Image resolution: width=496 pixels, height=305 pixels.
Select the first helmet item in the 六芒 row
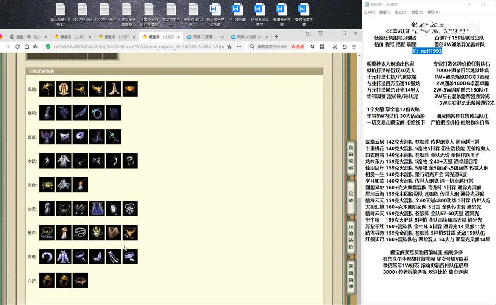(x=47, y=281)
